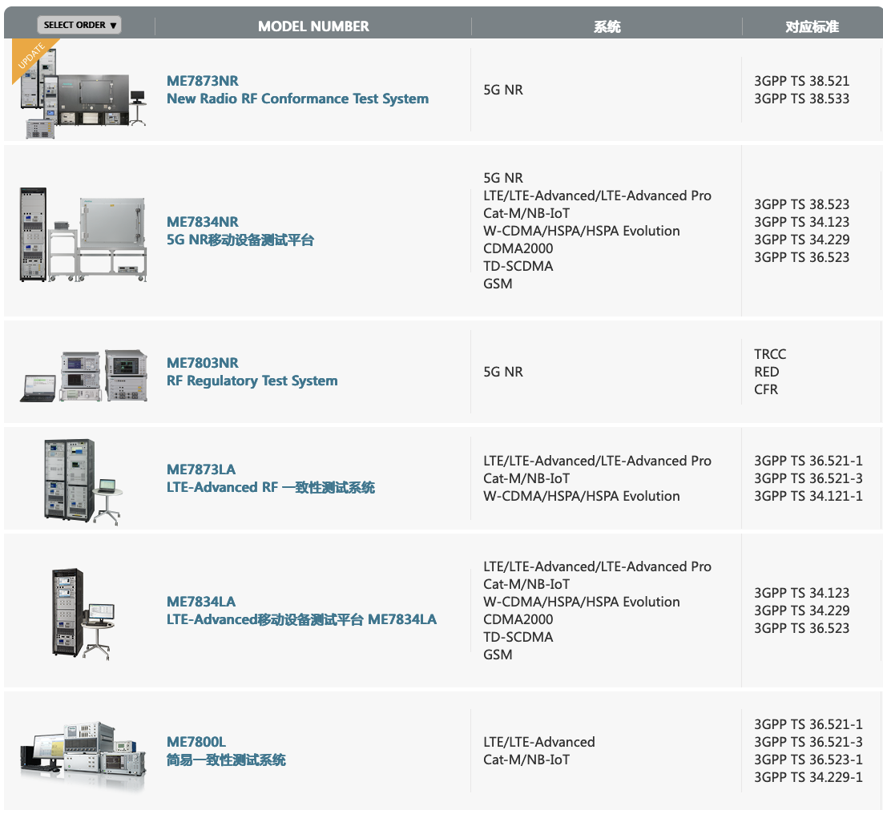Open the ME7873LA model link
The width and height of the screenshot is (883, 814).
(x=201, y=469)
